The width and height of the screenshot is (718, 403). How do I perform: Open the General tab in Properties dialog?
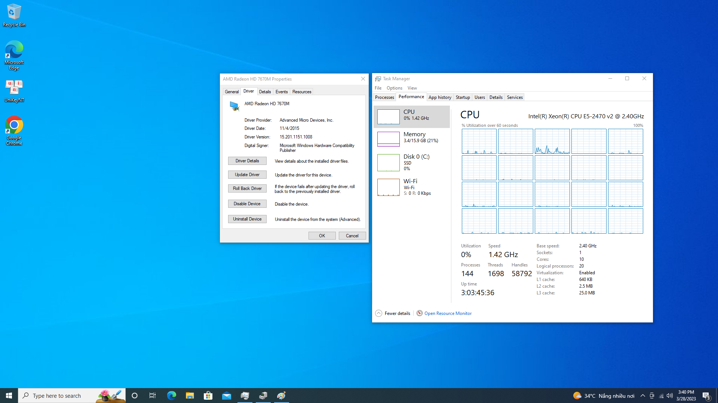(x=231, y=92)
